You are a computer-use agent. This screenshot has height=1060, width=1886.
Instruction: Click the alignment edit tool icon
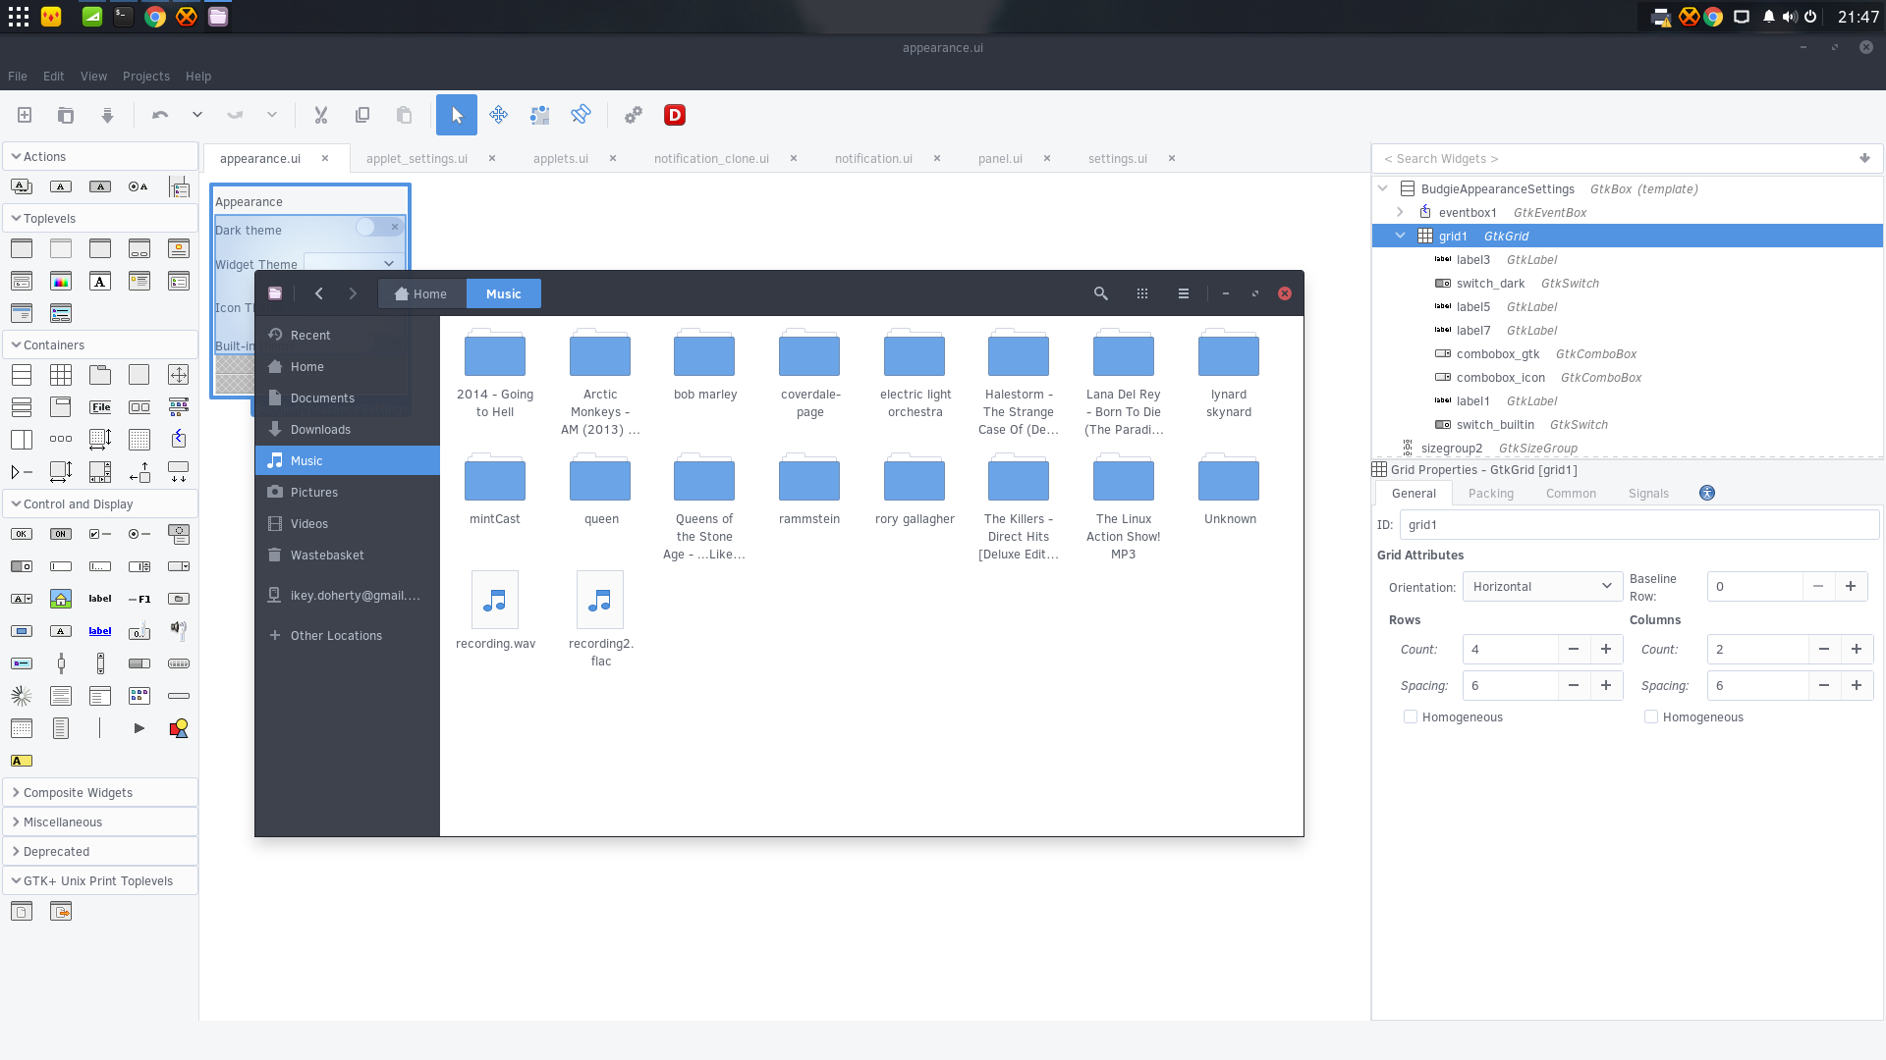pyautogui.click(x=581, y=116)
